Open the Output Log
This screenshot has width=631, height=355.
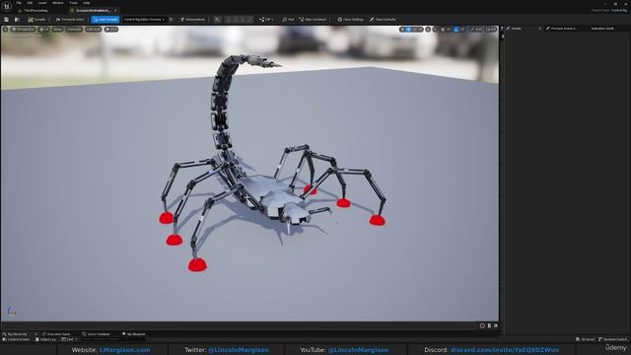click(46, 339)
